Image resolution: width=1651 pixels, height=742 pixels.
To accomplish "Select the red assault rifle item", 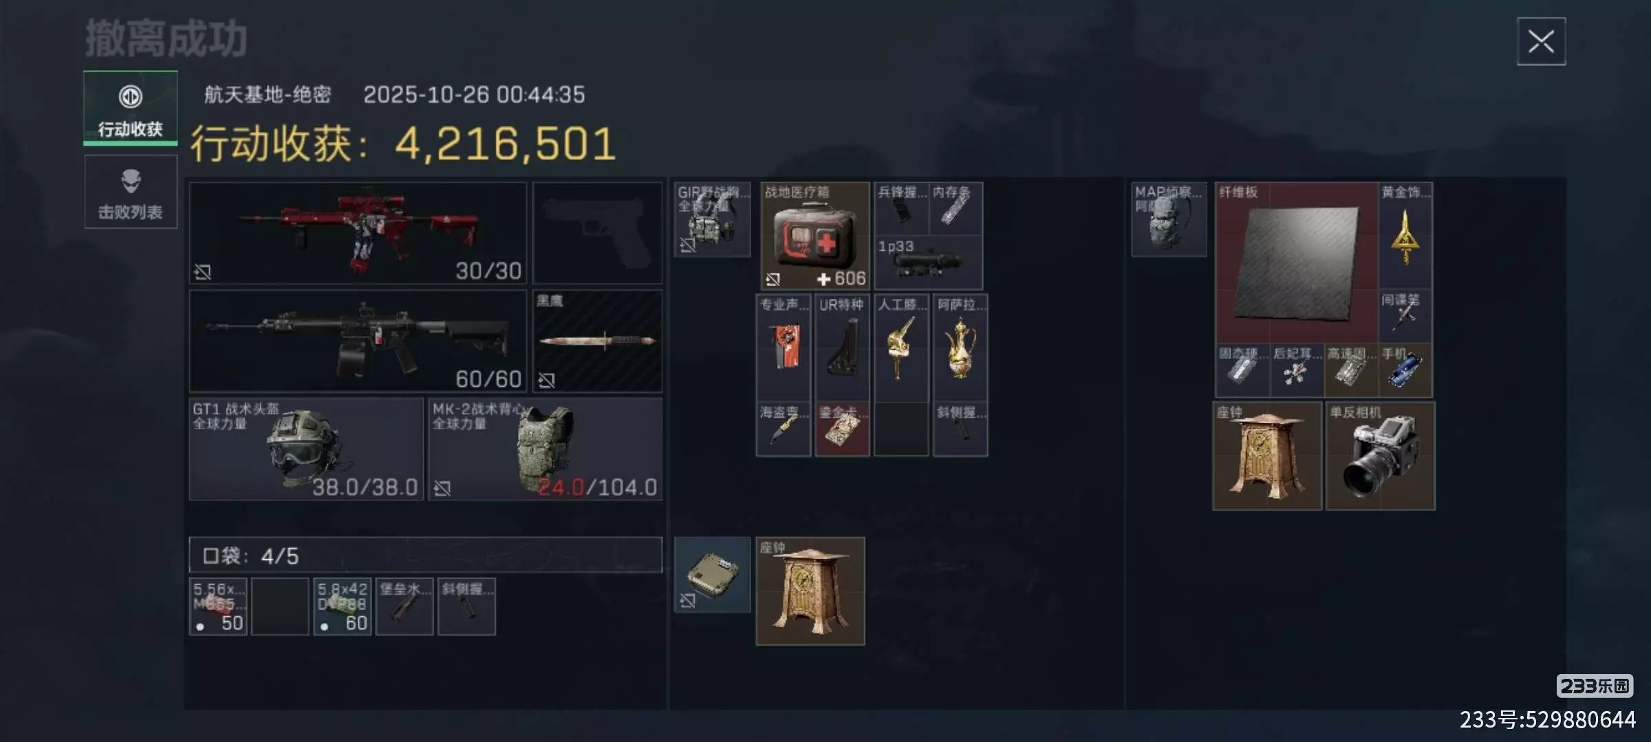I will tap(358, 233).
